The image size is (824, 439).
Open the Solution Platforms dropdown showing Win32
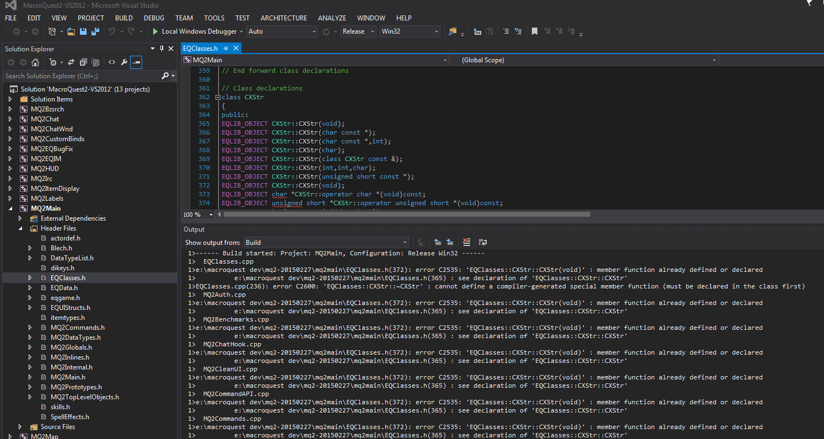[410, 31]
